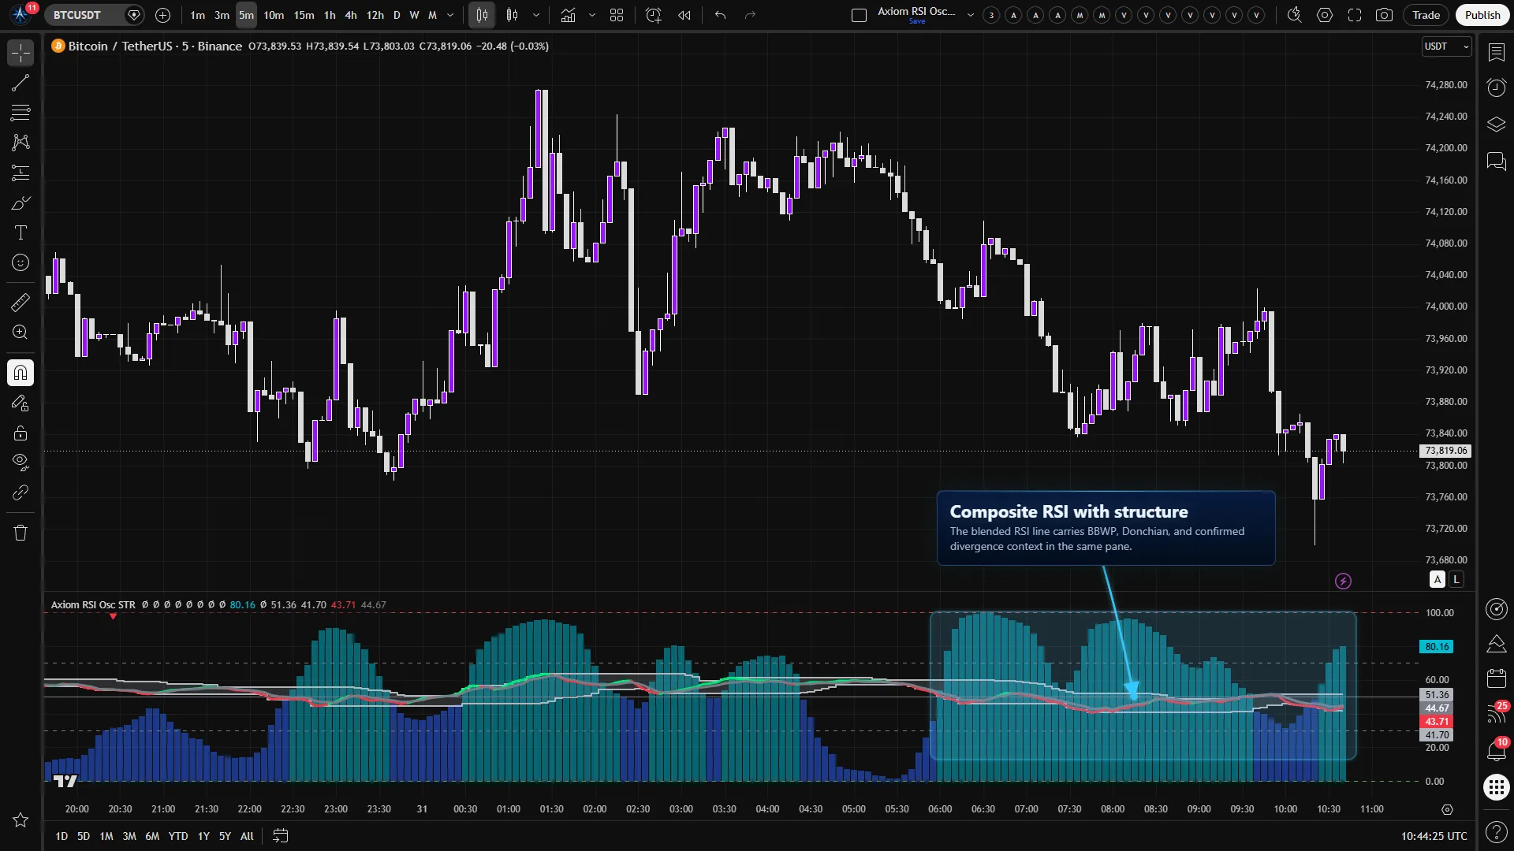The image size is (1514, 851).
Task: Switch to the 4h timeframe
Action: 351,15
